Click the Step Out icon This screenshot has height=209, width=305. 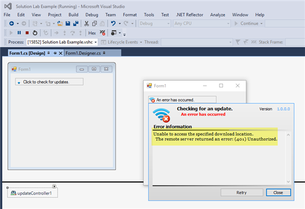[80, 33]
